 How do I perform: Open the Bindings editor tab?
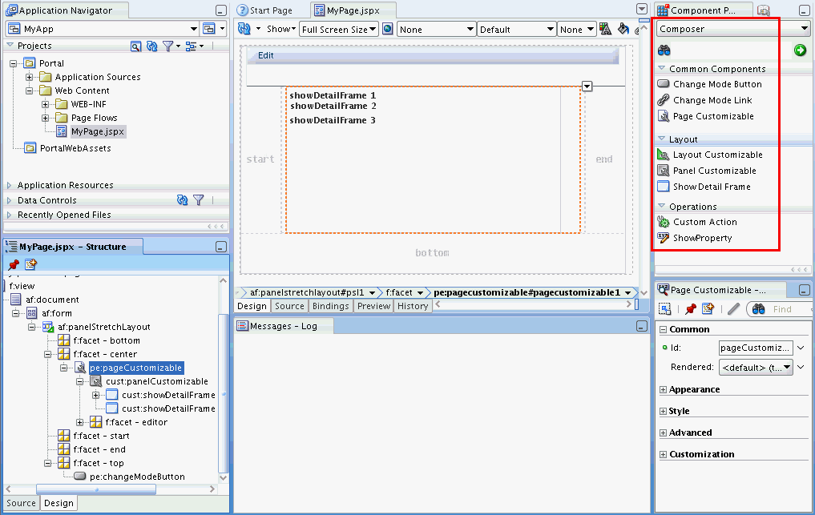tap(331, 306)
